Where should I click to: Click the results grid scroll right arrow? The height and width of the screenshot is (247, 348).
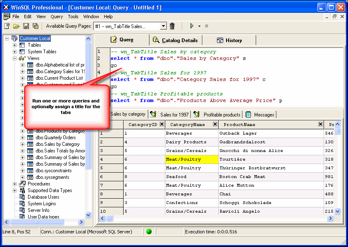click(x=330, y=218)
